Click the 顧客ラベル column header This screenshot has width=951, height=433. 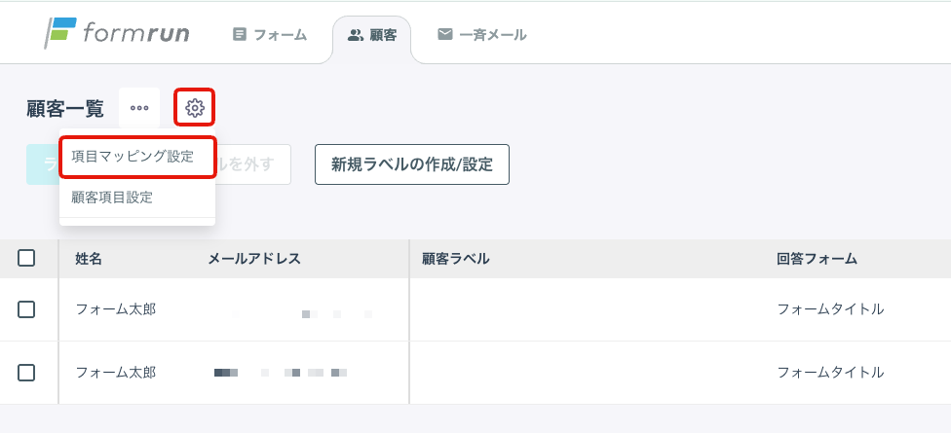pos(455,259)
